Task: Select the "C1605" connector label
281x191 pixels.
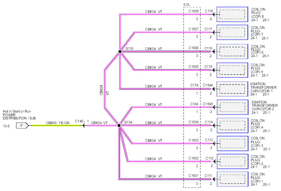Action: (x=193, y=67)
